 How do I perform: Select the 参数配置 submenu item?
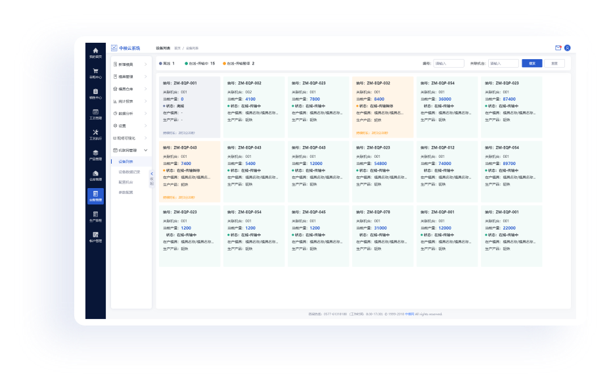pos(126,192)
